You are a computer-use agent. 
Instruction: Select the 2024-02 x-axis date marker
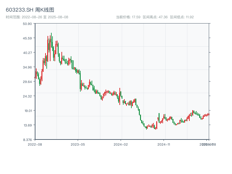tap(121, 144)
